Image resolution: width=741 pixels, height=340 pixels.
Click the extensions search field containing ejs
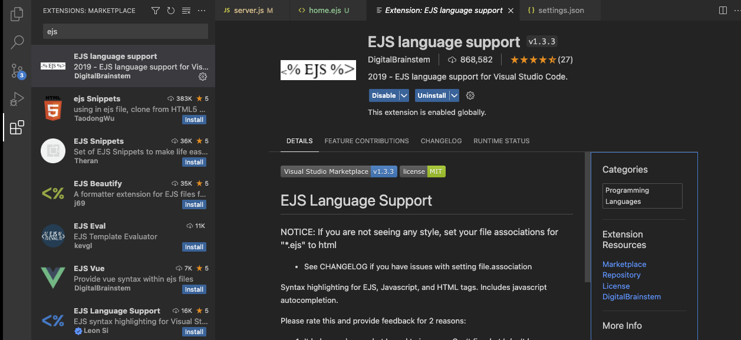click(126, 31)
